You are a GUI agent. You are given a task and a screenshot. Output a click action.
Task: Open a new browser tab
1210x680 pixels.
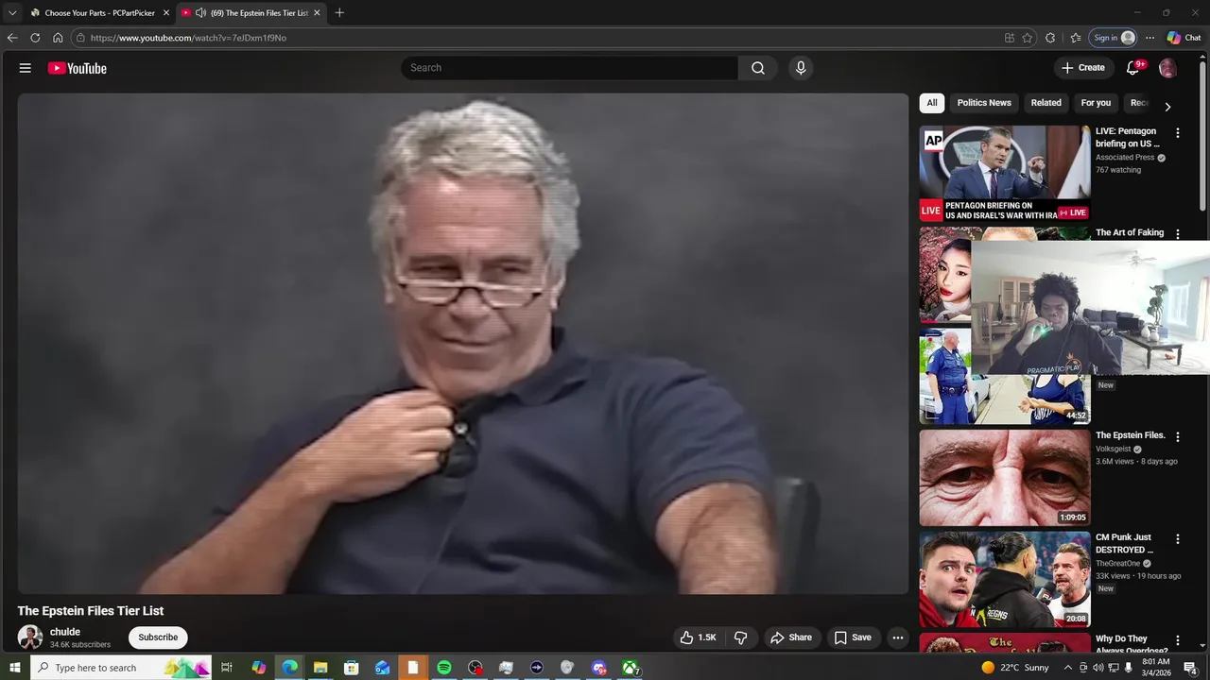339,12
